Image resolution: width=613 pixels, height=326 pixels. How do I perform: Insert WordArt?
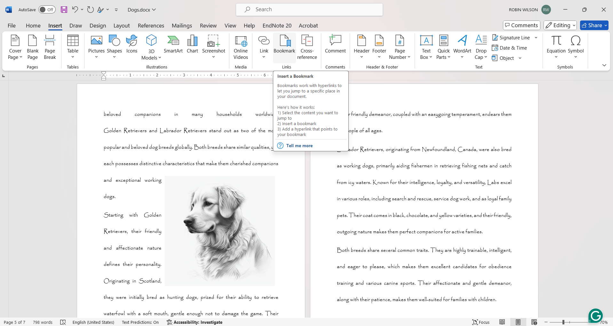tap(462, 45)
